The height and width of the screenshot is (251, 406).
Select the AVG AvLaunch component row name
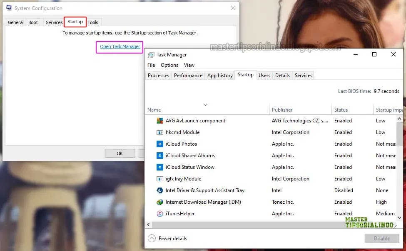[x=195, y=121]
